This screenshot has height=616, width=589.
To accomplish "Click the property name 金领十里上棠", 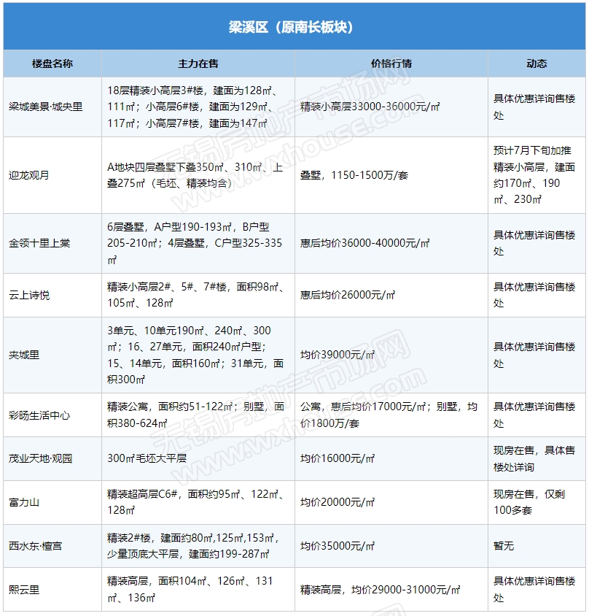I will [39, 243].
